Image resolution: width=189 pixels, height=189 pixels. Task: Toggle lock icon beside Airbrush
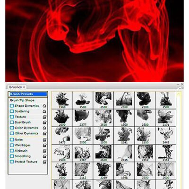click(x=45, y=151)
